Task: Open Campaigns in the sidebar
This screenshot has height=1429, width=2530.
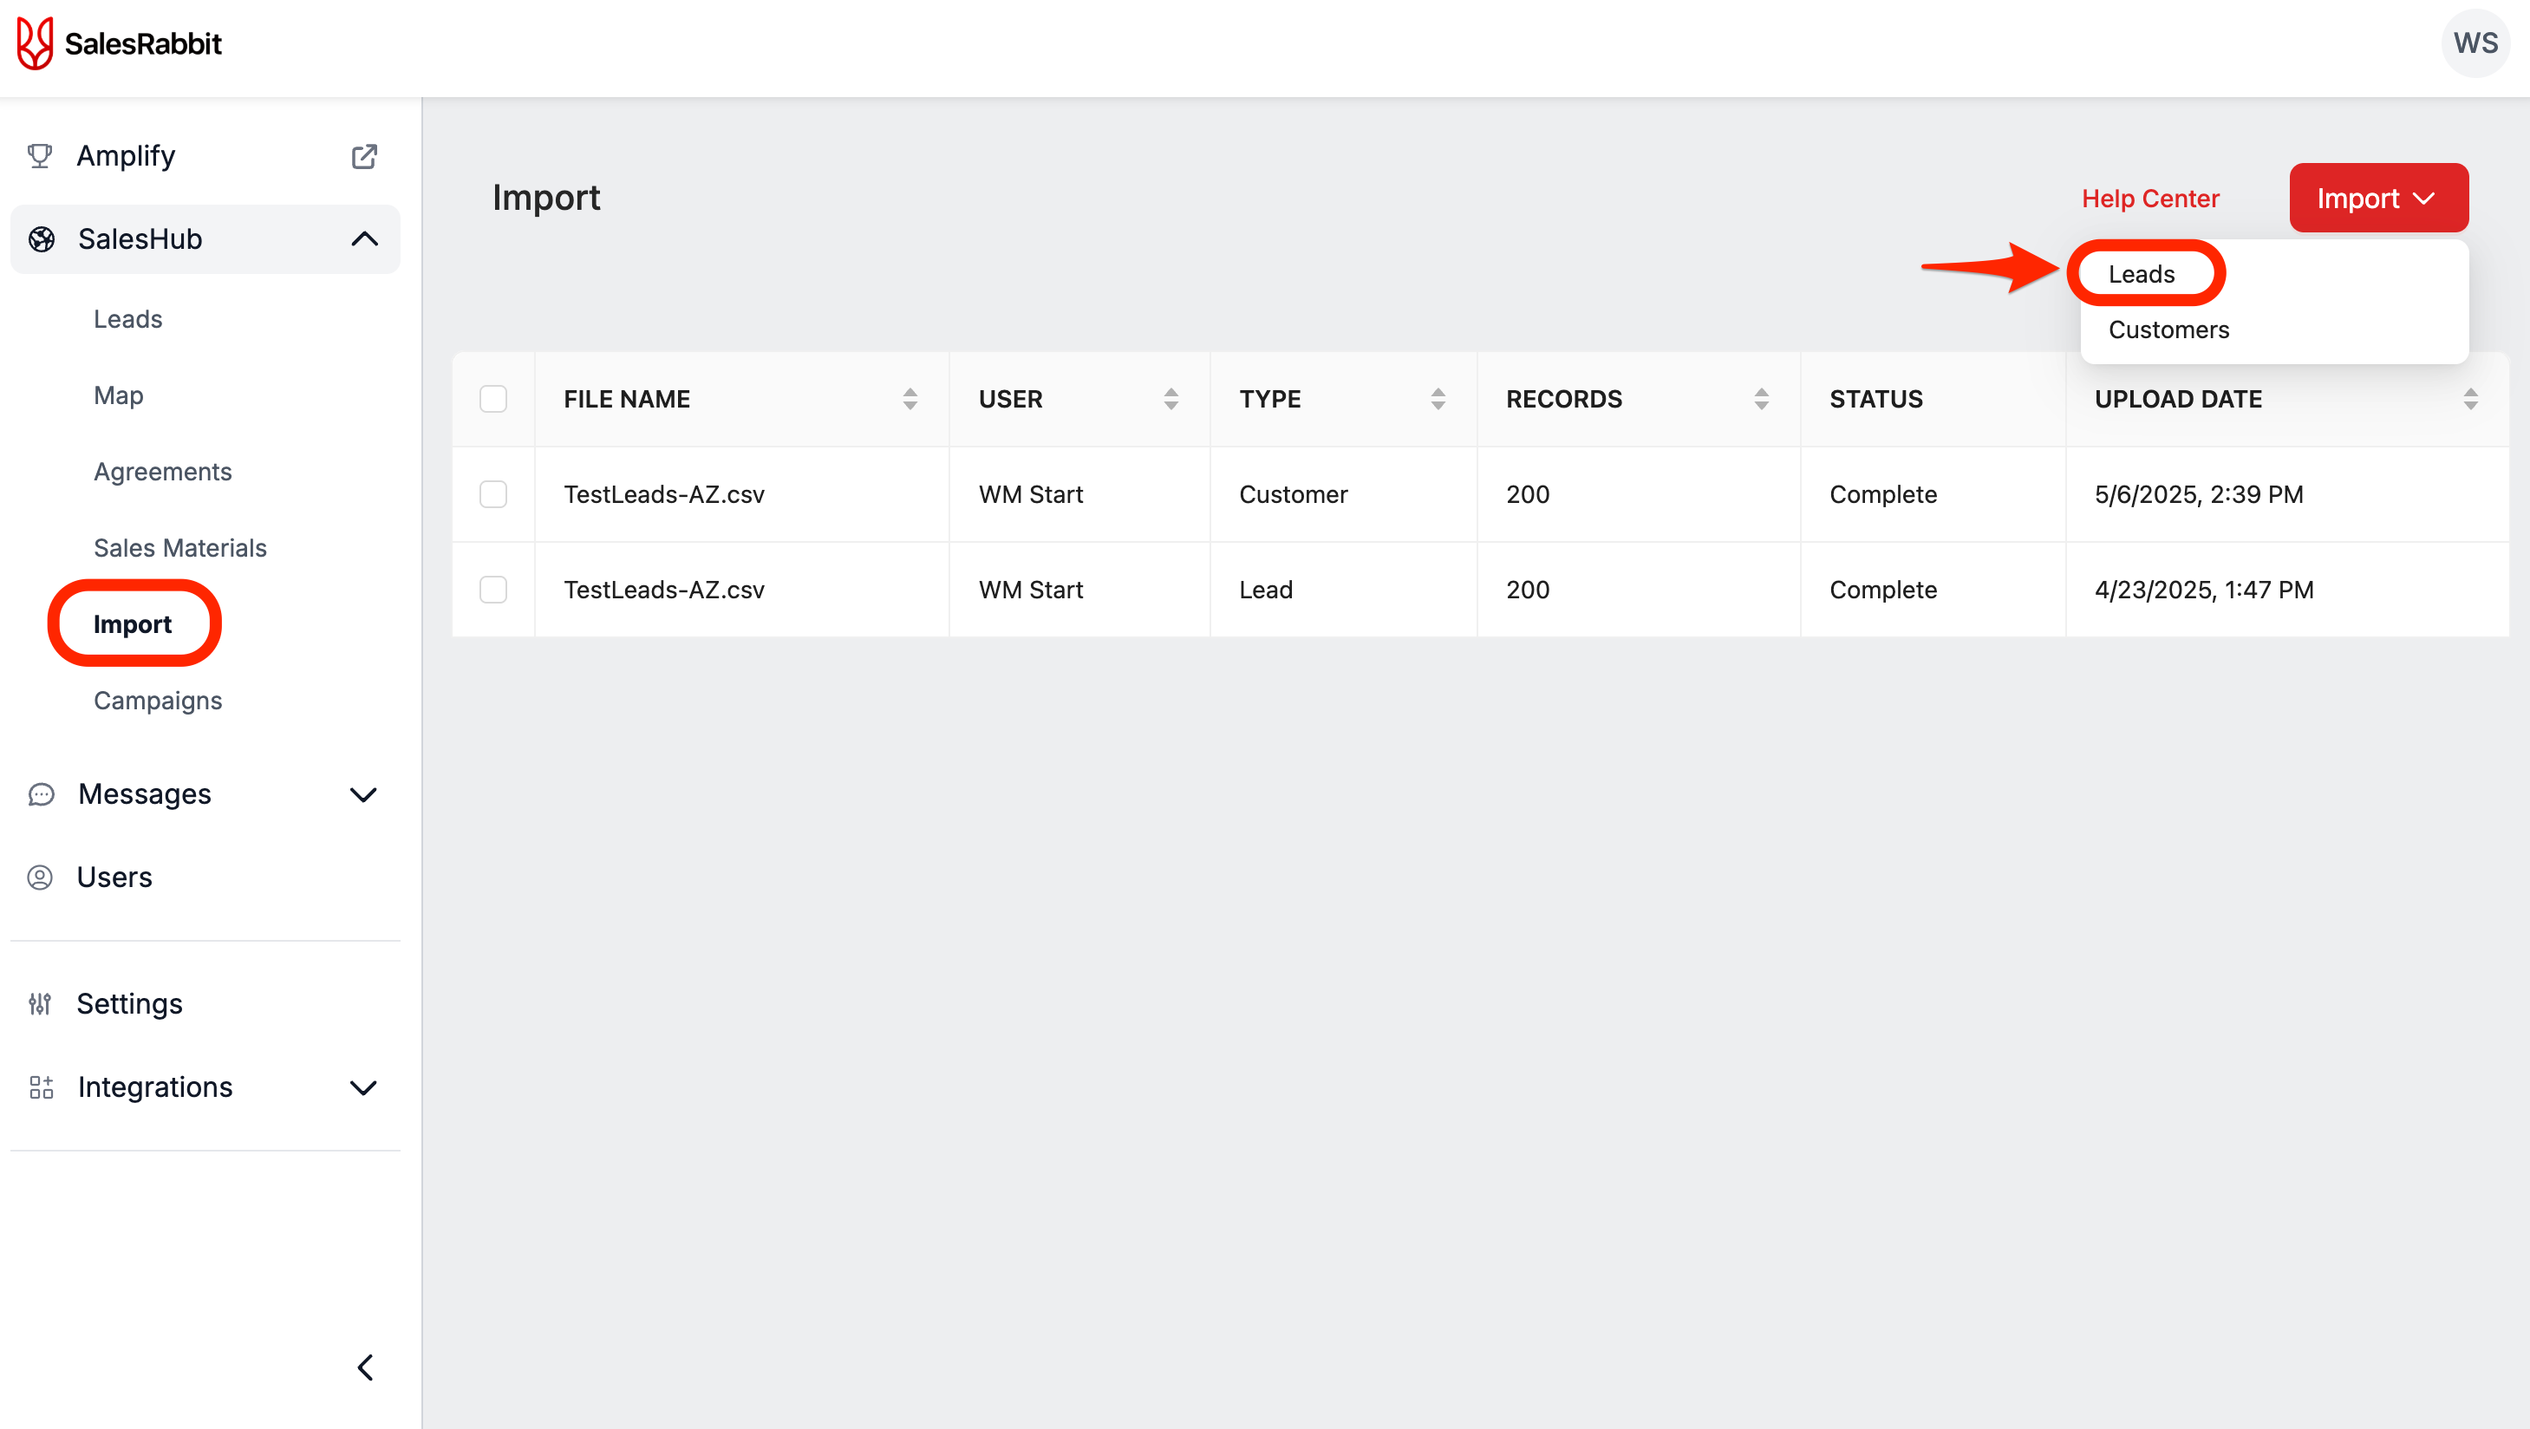Action: [x=157, y=701]
